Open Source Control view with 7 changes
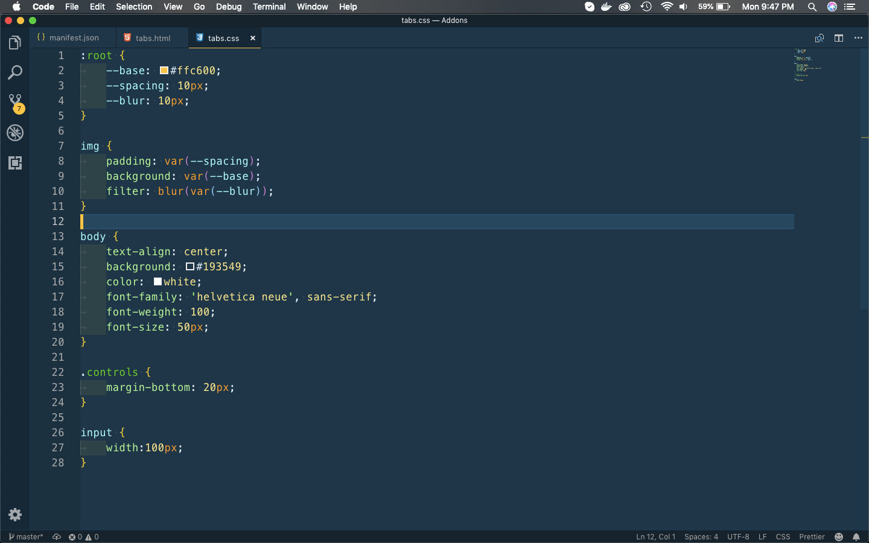Screen dimensions: 869x543 point(15,103)
